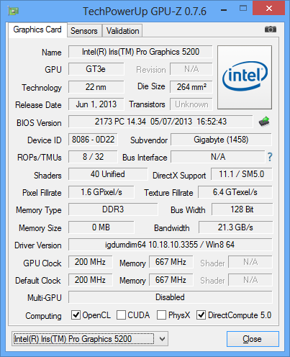Toggle the DirectCompute 5.0 checkbox
The image size is (290, 357).
pyautogui.click(x=201, y=315)
